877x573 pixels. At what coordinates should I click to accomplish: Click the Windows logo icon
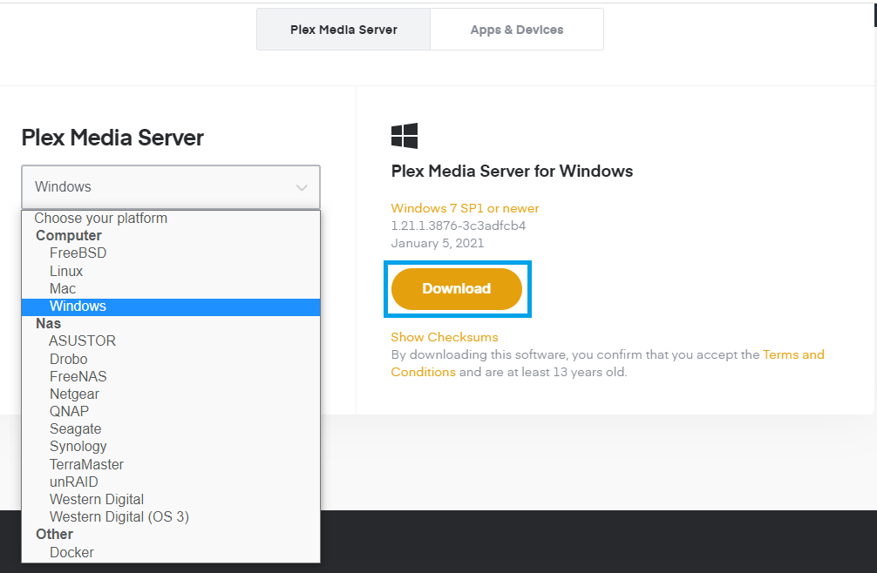(405, 136)
